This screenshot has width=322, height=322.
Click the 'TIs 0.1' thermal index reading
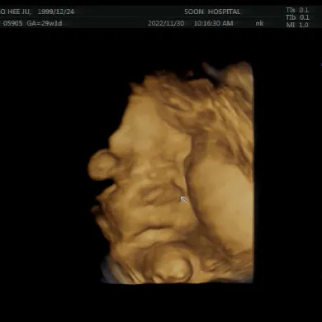point(297,10)
